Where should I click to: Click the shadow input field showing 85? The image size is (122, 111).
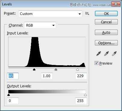point(13,76)
